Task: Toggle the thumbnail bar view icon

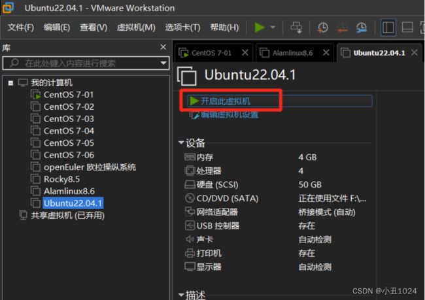Action: coord(407,27)
